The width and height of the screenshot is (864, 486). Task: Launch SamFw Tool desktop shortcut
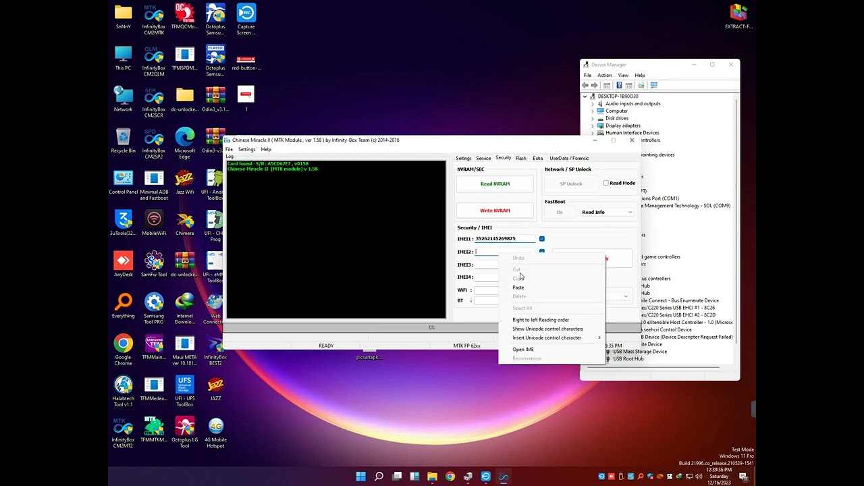click(154, 265)
